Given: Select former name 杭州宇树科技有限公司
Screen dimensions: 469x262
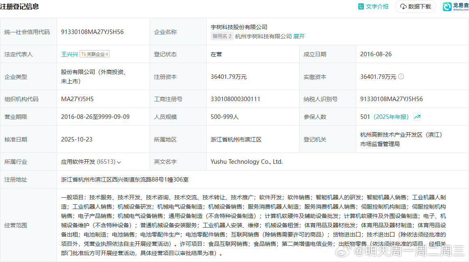Looking at the screenshot, I should click(263, 36).
